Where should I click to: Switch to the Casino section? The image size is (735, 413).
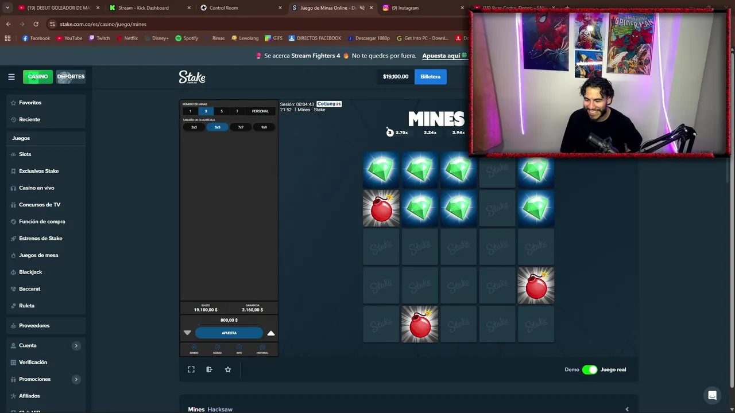click(x=38, y=76)
